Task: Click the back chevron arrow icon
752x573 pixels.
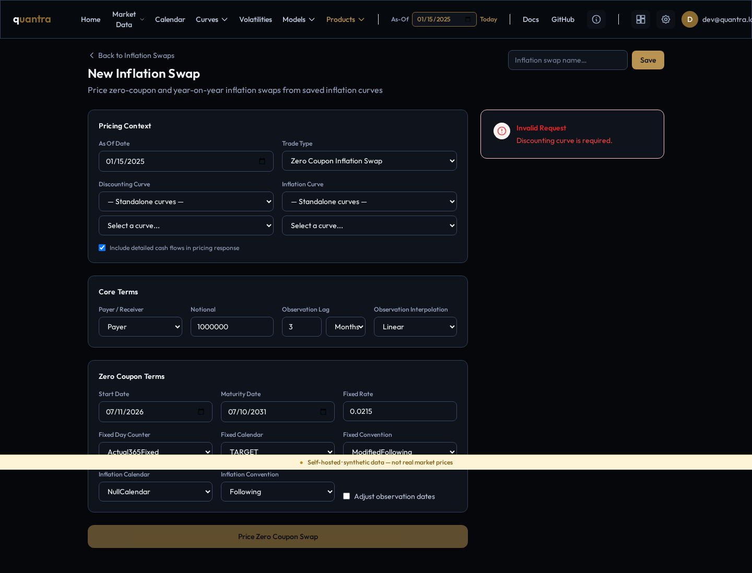Action: pyautogui.click(x=92, y=55)
